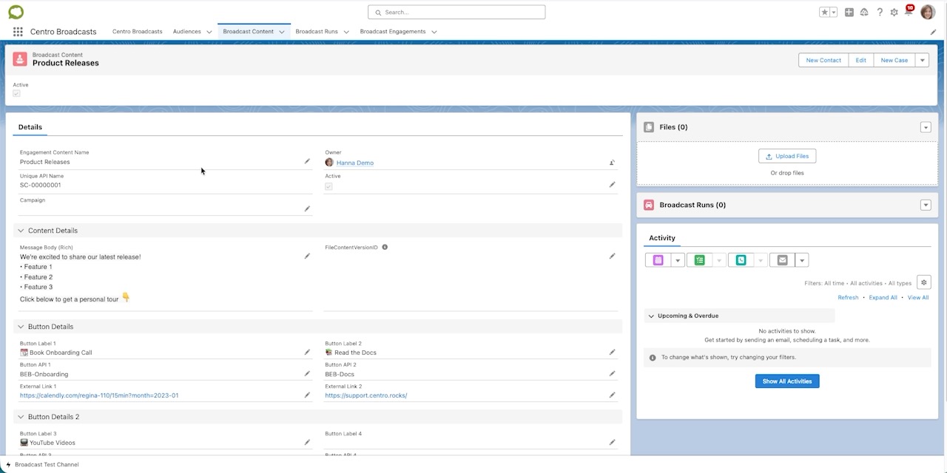Collapse the Button Details section
947x473 pixels.
coord(21,327)
